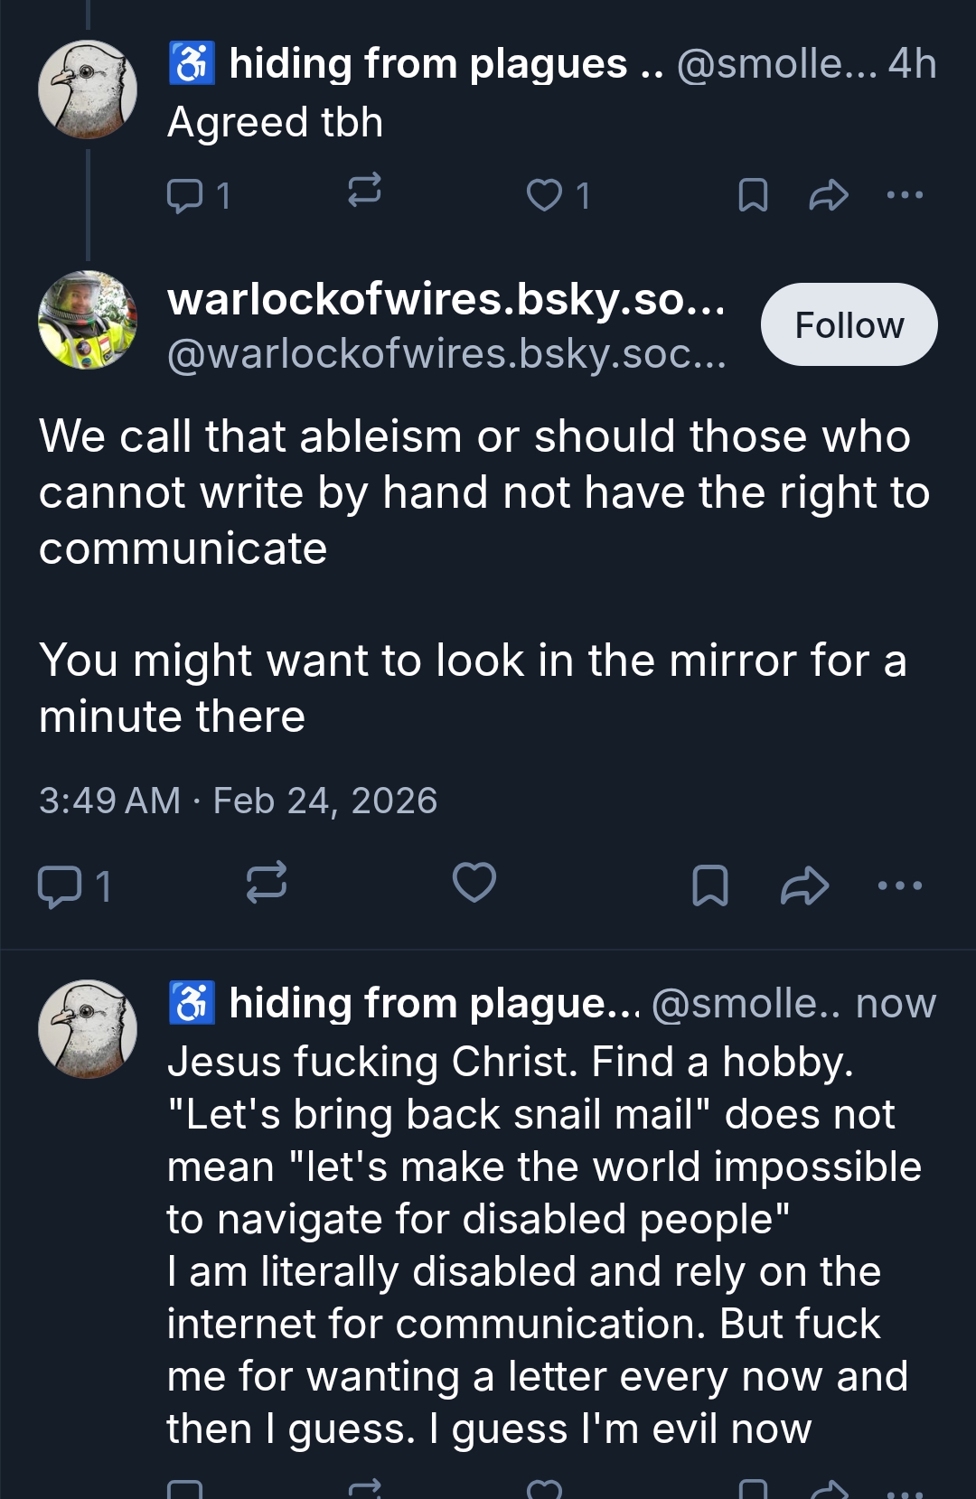Like the "Agreed tbh" post

[544, 195]
